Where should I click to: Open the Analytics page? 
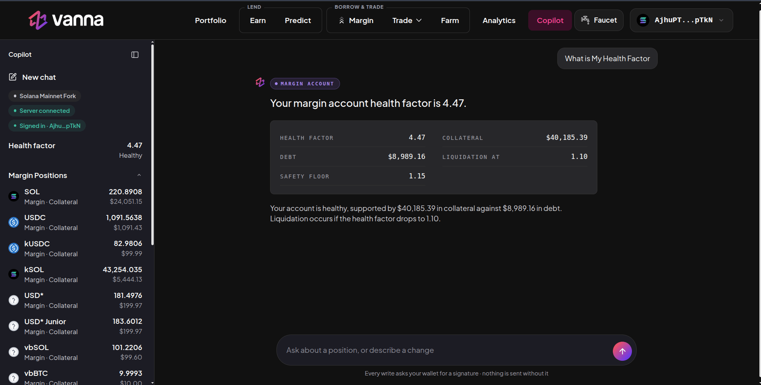(499, 20)
